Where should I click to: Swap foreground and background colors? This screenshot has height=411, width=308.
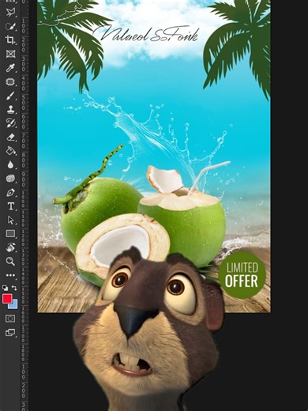(14, 288)
